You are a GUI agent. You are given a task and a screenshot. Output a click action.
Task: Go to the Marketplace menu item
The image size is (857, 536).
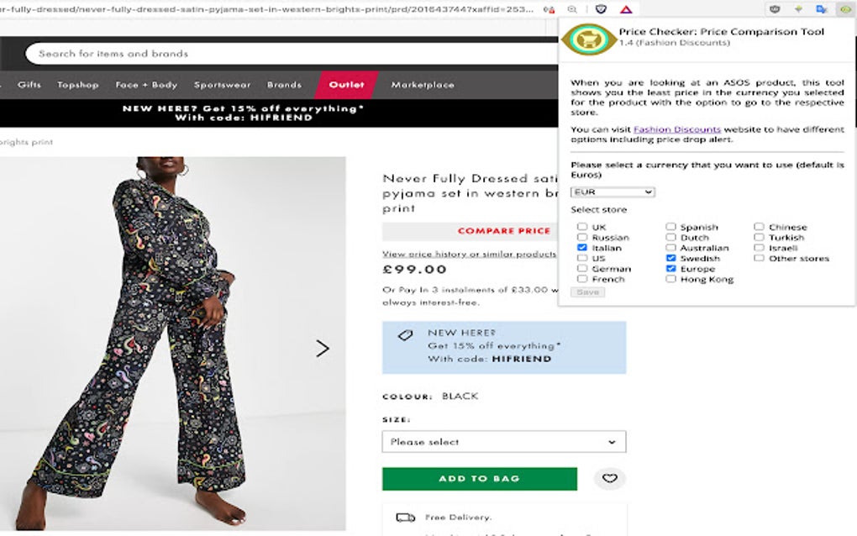423,85
